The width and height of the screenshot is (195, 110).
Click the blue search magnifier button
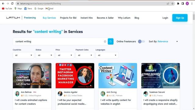[111, 42]
